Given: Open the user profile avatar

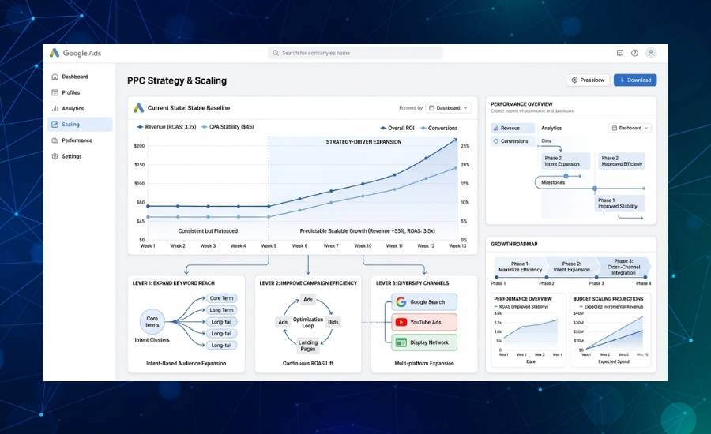Looking at the screenshot, I should [x=651, y=53].
